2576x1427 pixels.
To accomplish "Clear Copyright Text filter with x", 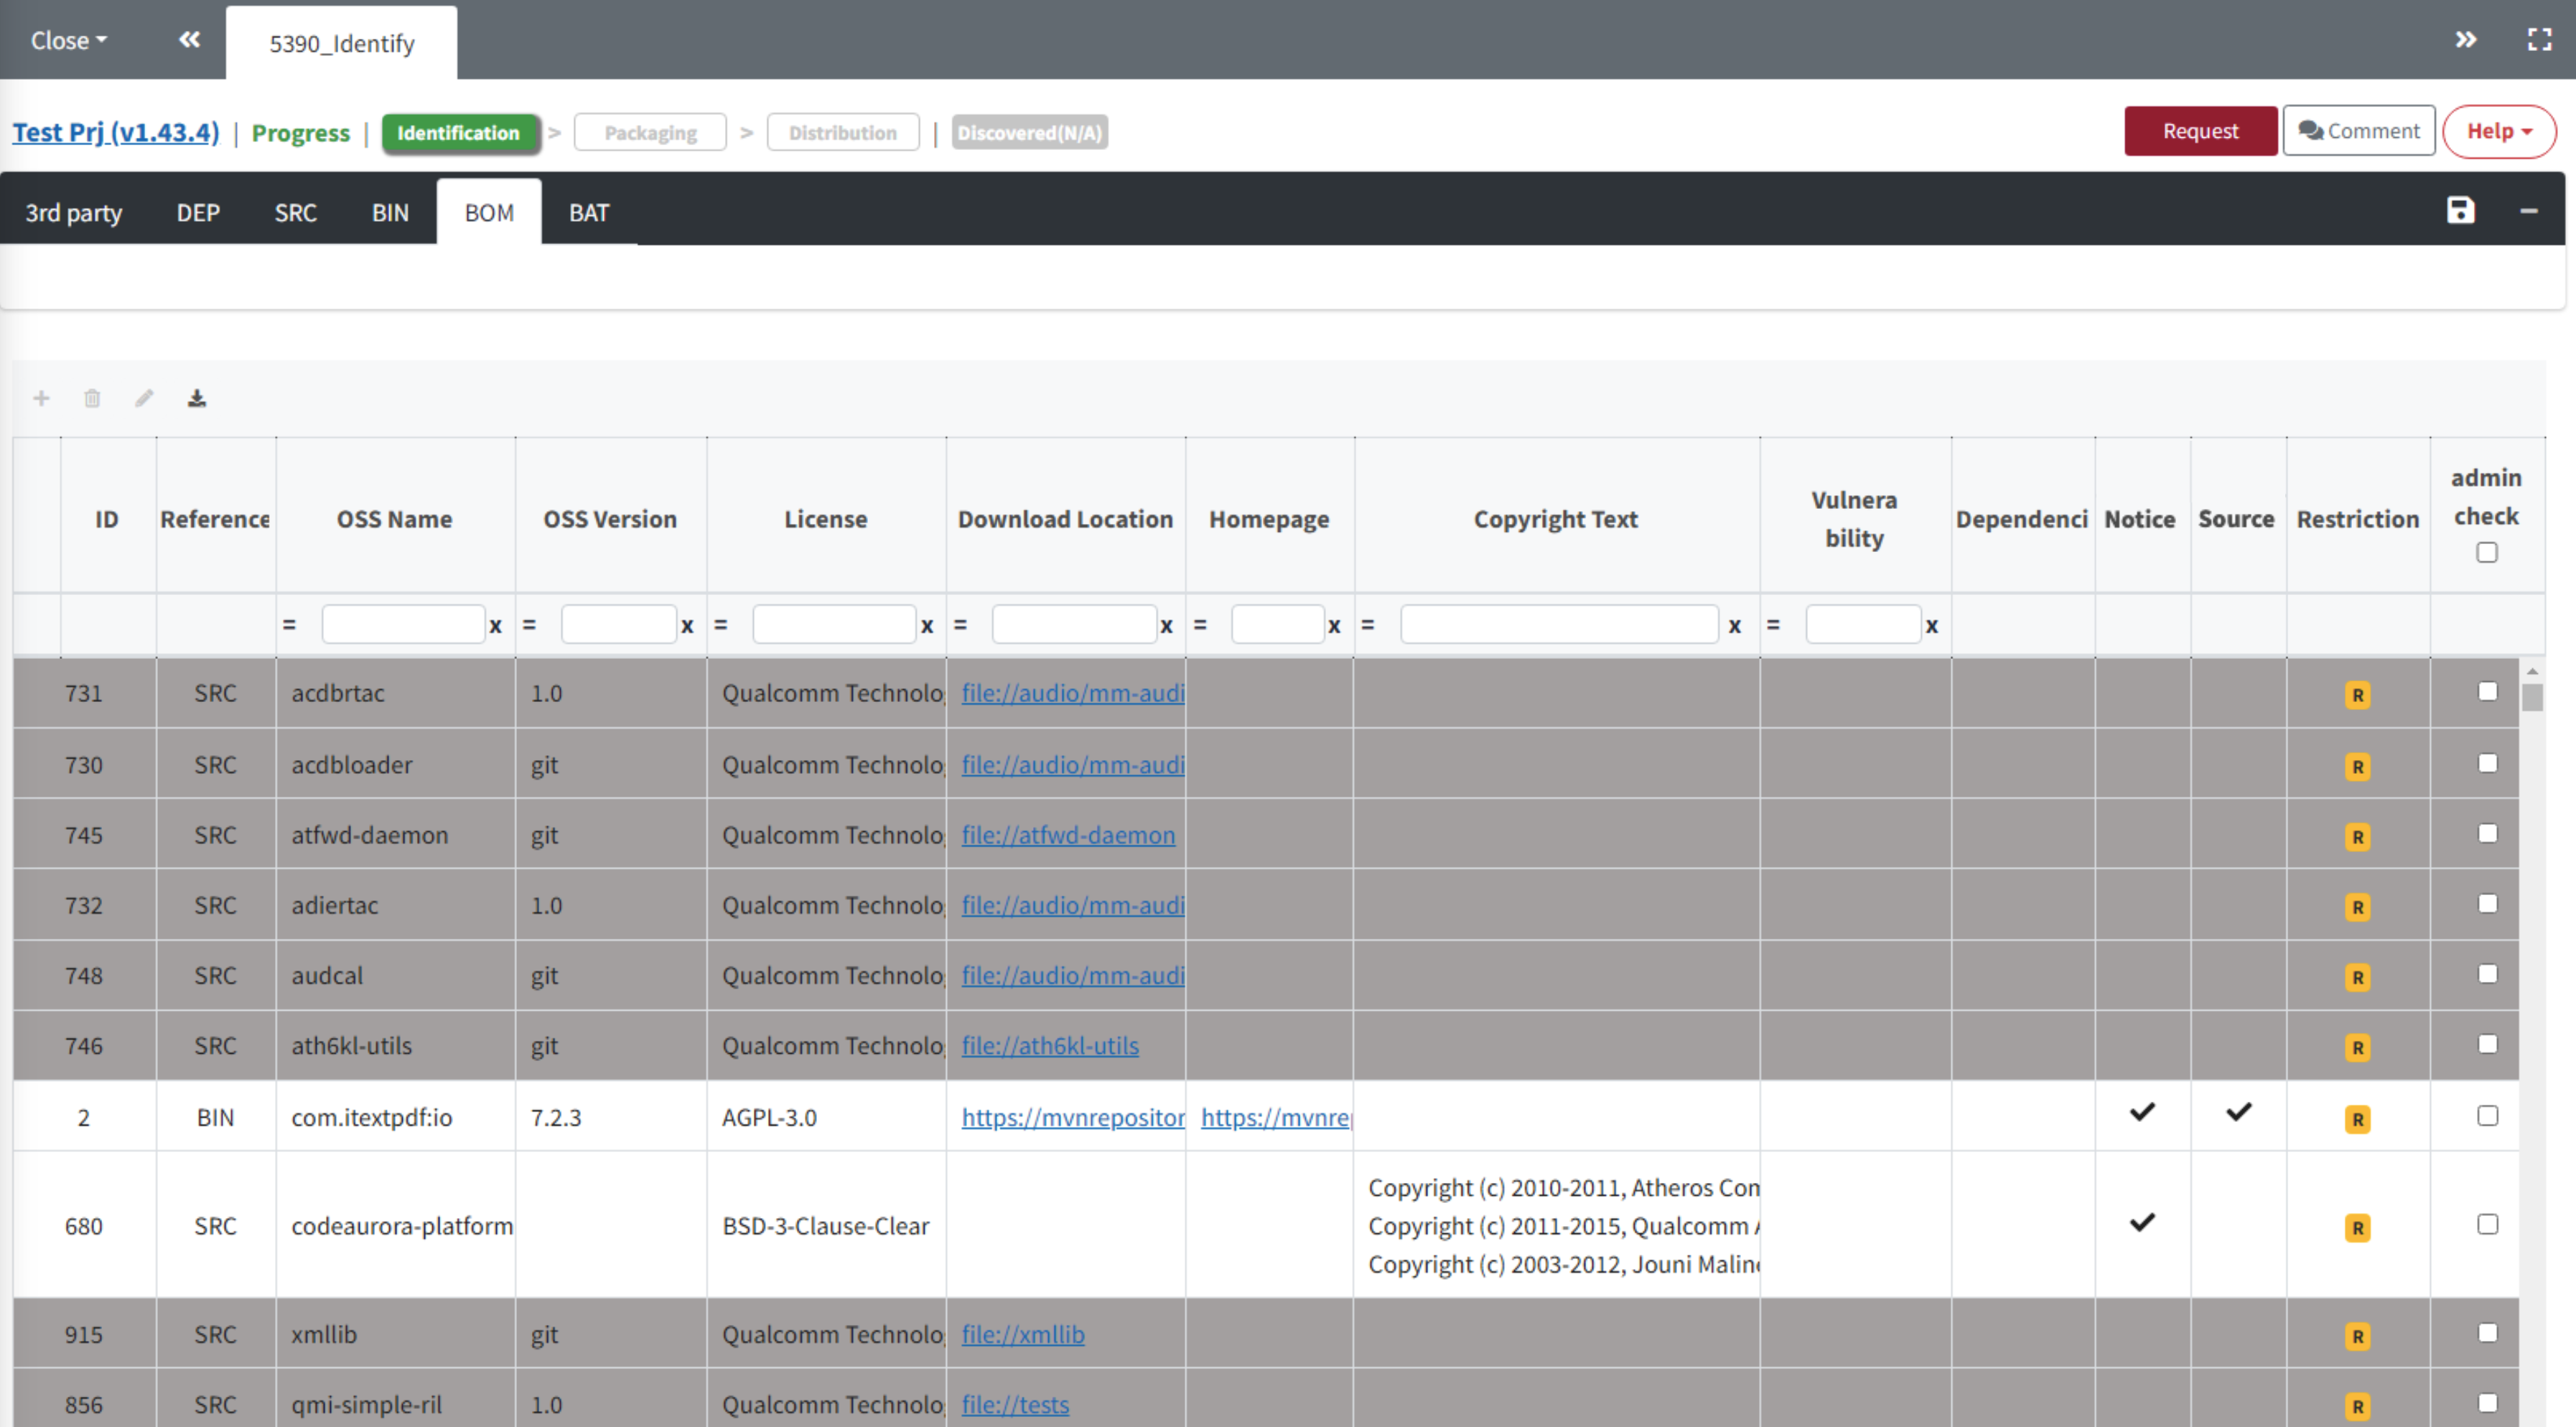I will point(1735,626).
